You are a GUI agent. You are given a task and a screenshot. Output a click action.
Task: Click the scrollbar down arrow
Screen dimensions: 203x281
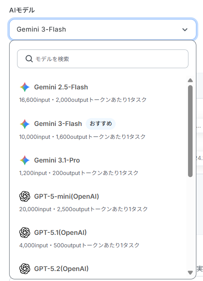coord(190,273)
